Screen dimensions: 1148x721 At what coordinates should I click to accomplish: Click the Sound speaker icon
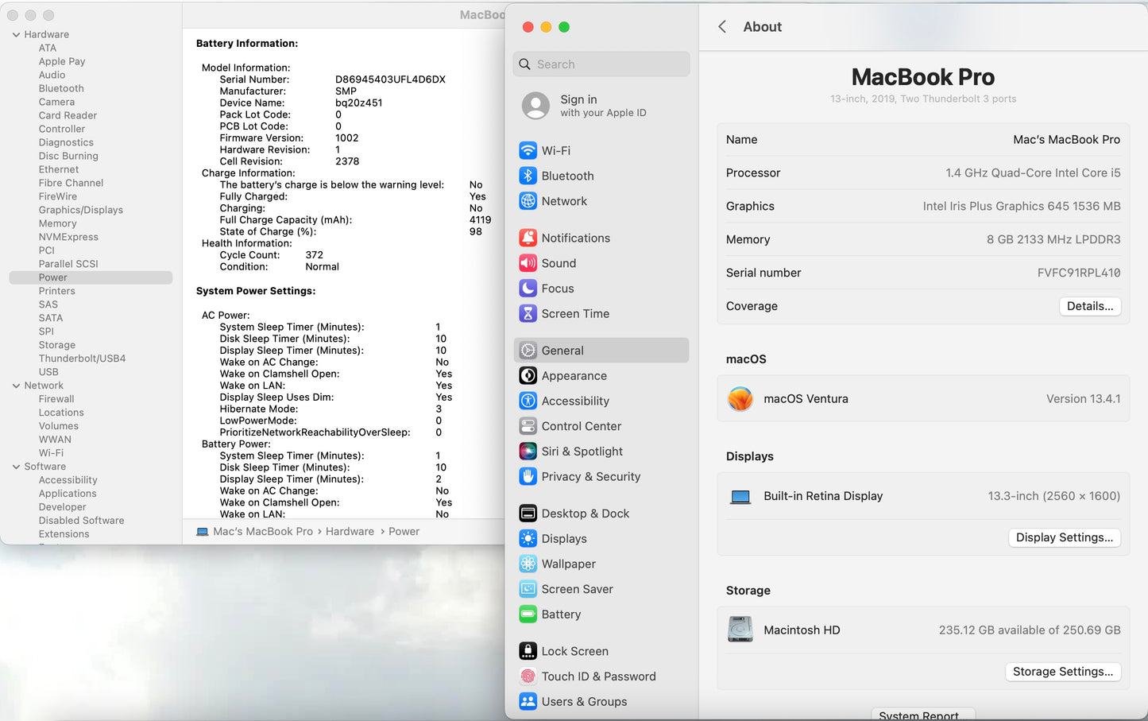point(528,262)
